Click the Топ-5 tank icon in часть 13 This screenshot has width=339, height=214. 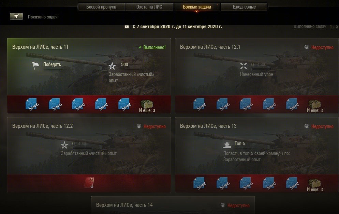227,145
